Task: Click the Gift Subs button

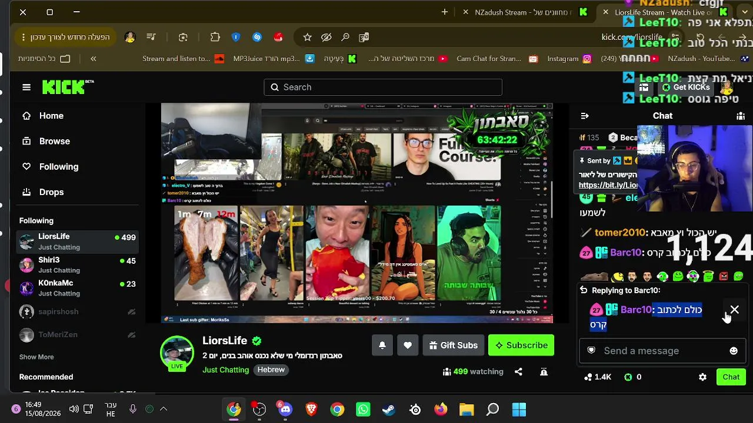Action: (453, 345)
